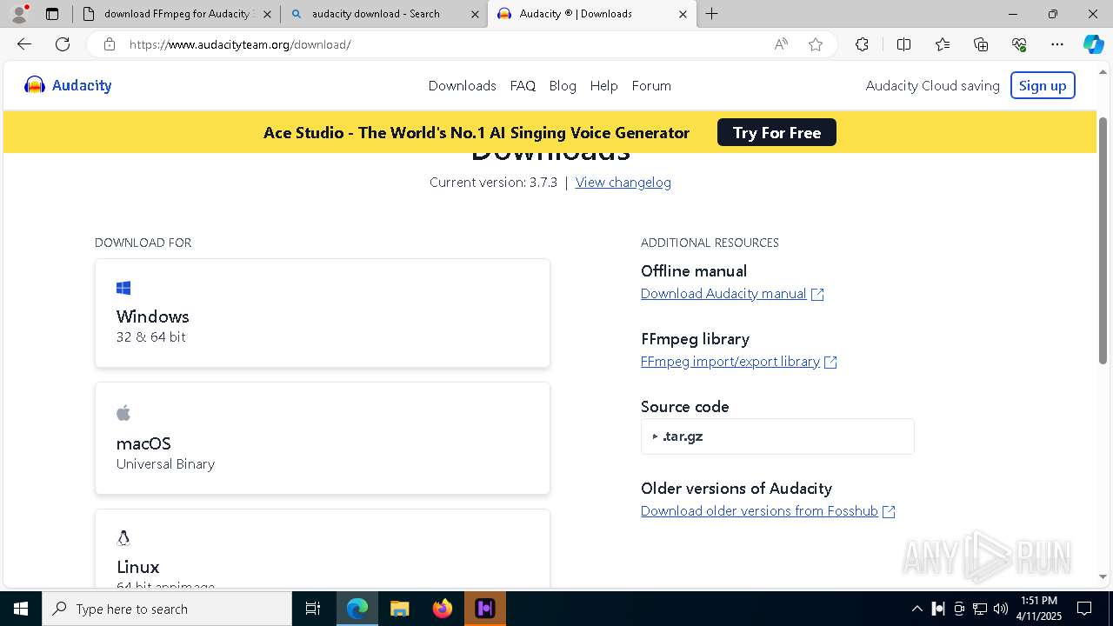Open the Help nav menu item
The height and width of the screenshot is (626, 1113).
pyautogui.click(x=603, y=85)
